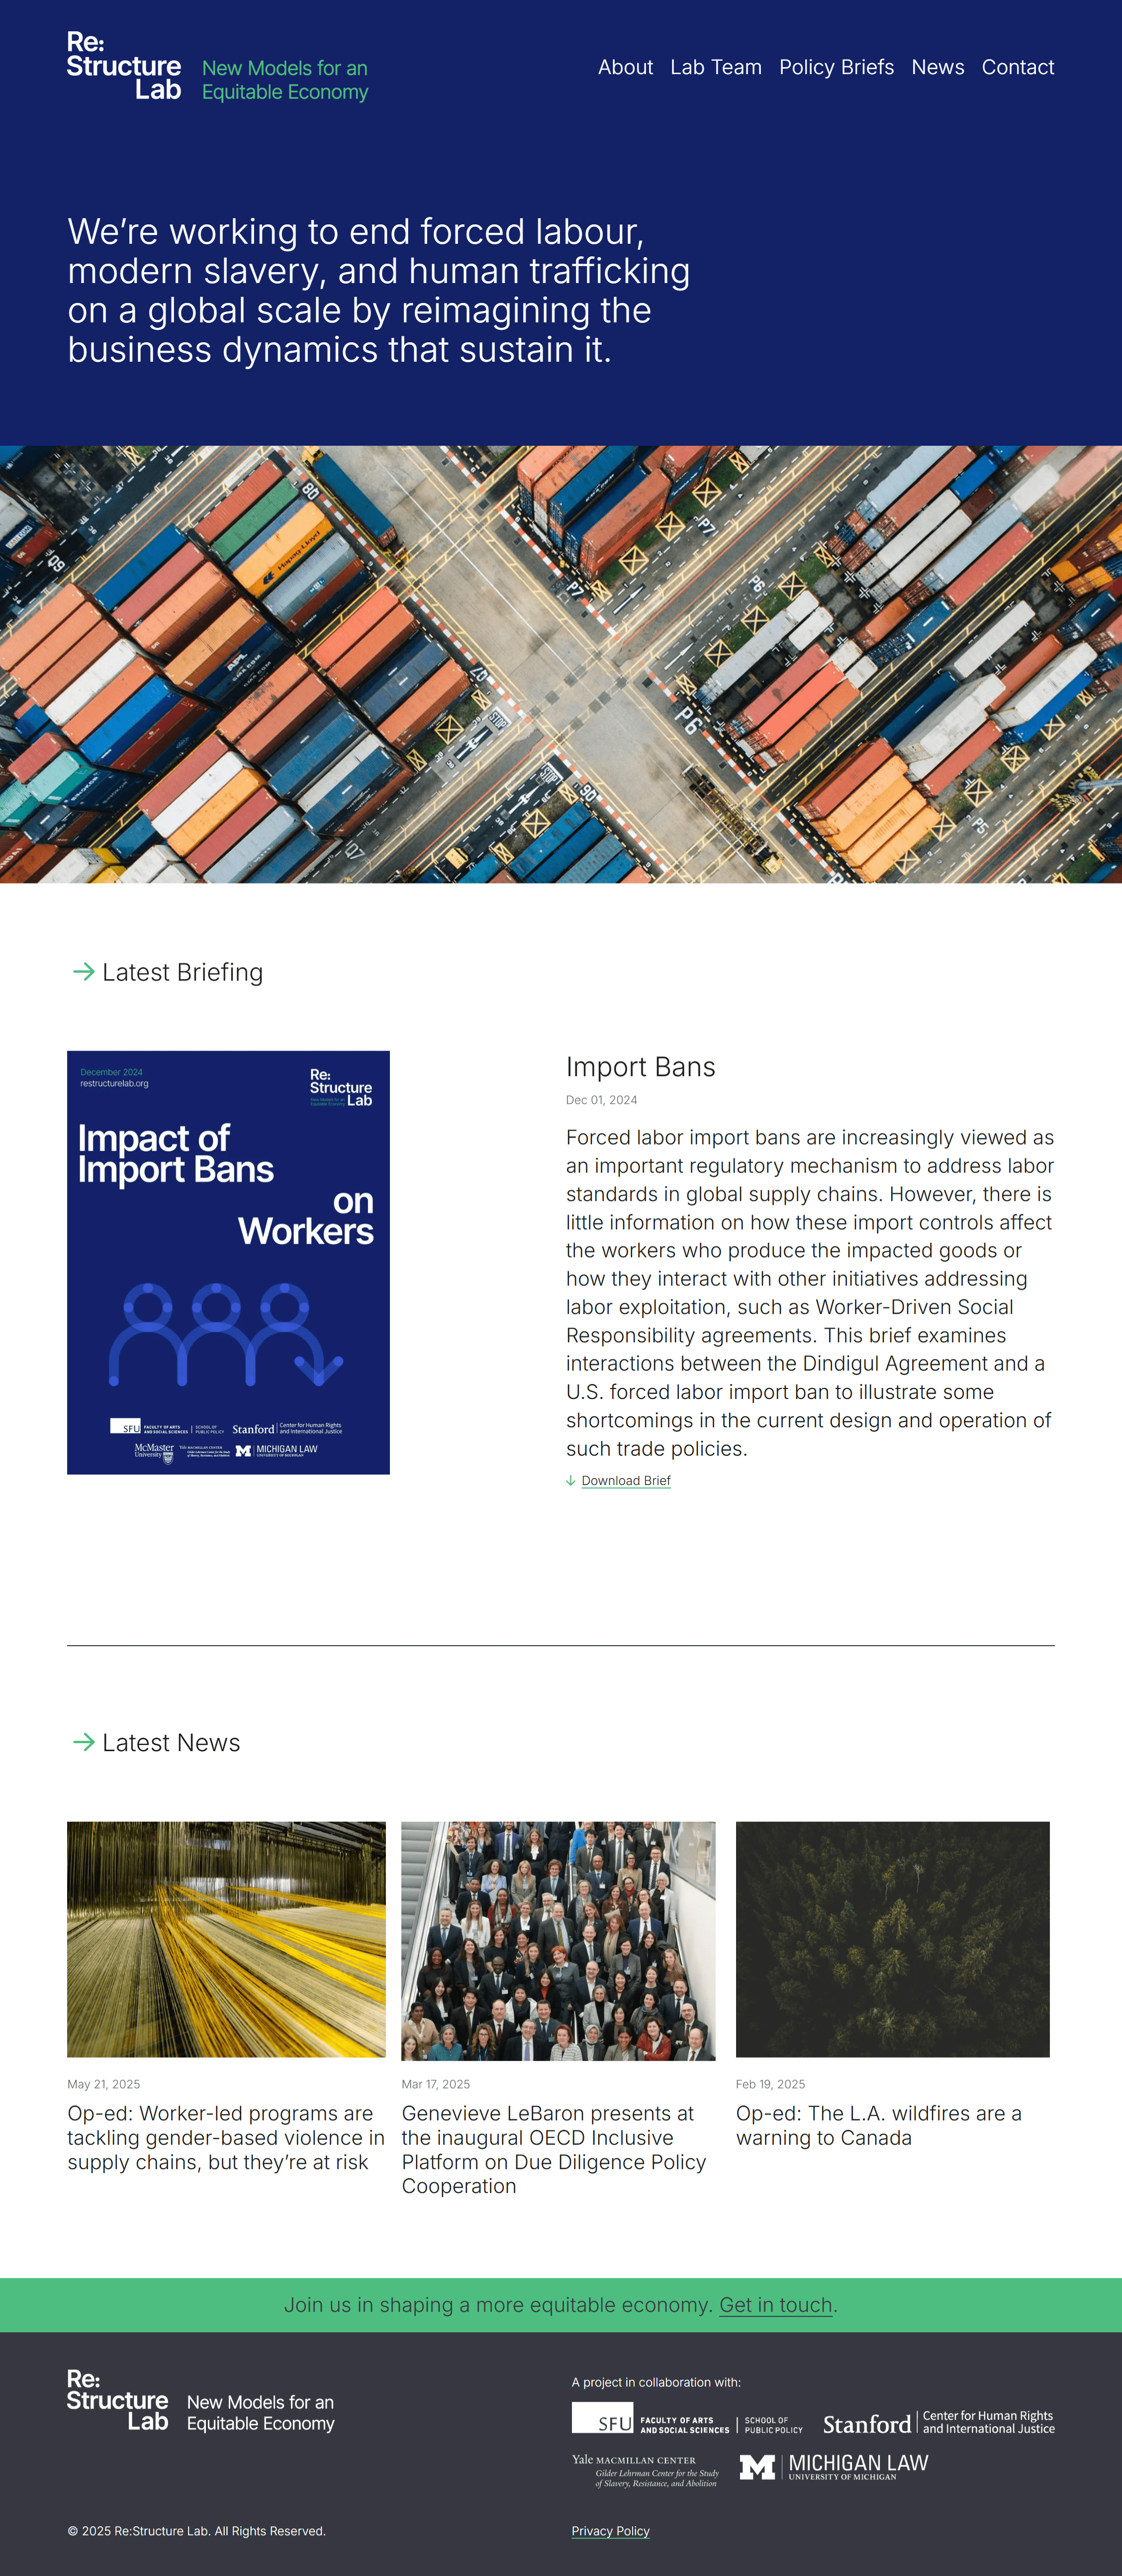
Task: Open the About menu item
Action: click(x=625, y=67)
